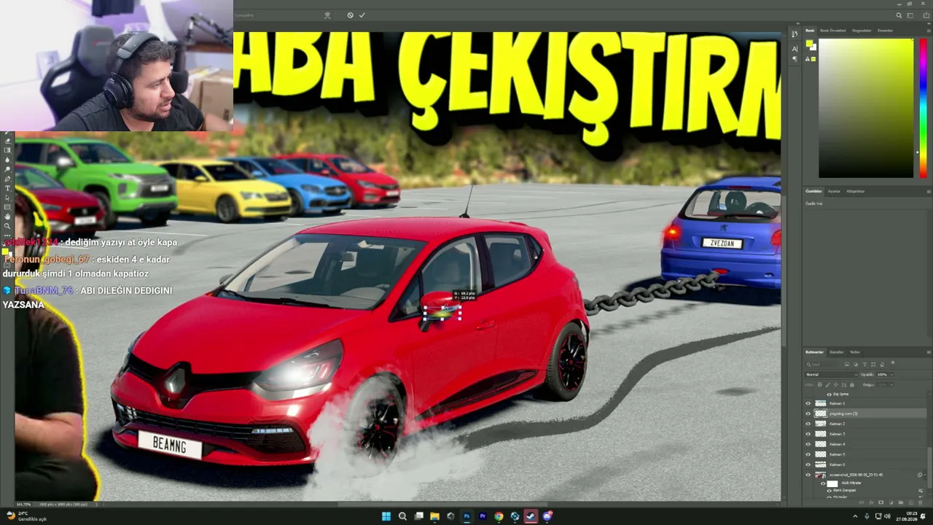Select the Zoom tool

click(7, 226)
